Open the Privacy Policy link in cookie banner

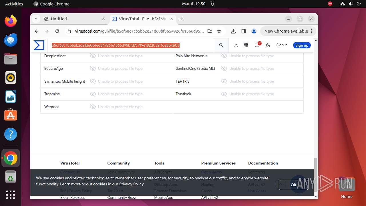click(x=131, y=184)
